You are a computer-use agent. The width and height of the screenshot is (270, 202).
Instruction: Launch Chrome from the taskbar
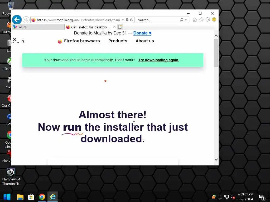tap(42, 197)
